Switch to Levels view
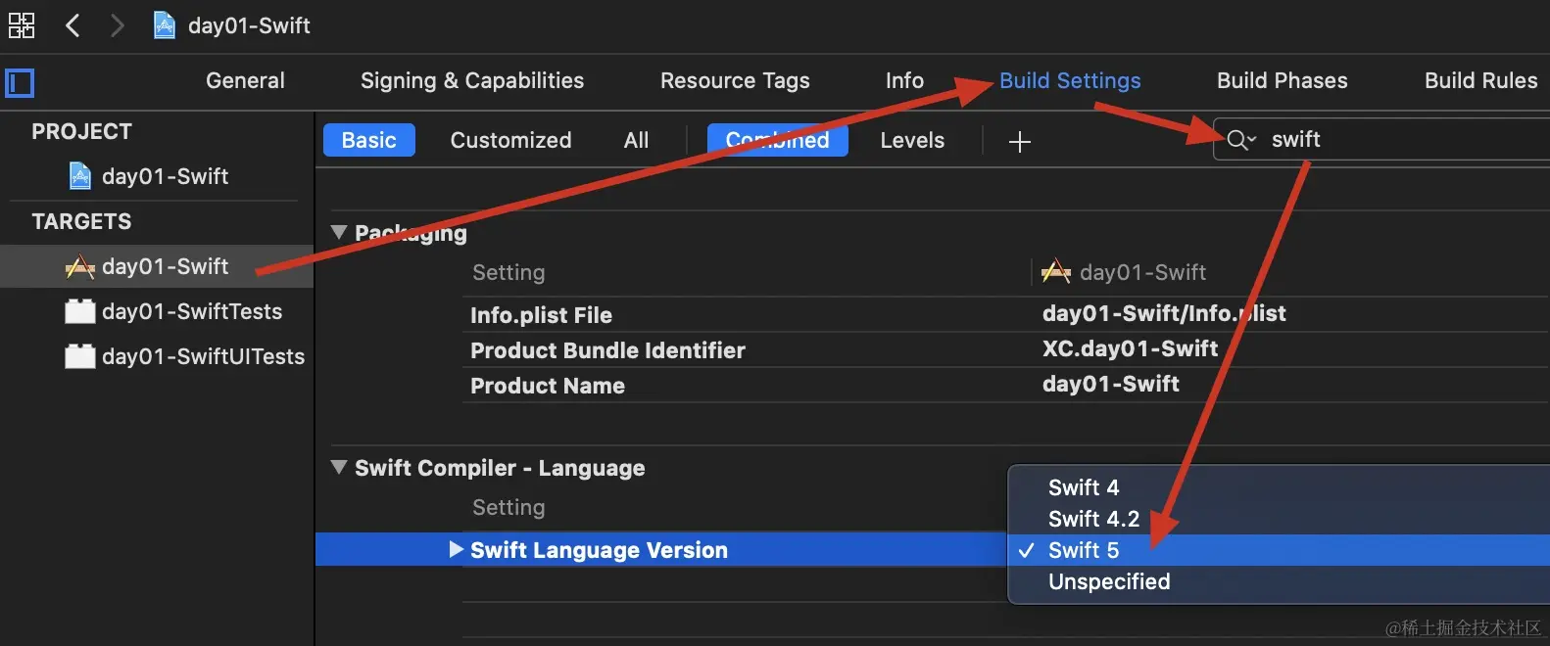The height and width of the screenshot is (646, 1550). tap(911, 140)
